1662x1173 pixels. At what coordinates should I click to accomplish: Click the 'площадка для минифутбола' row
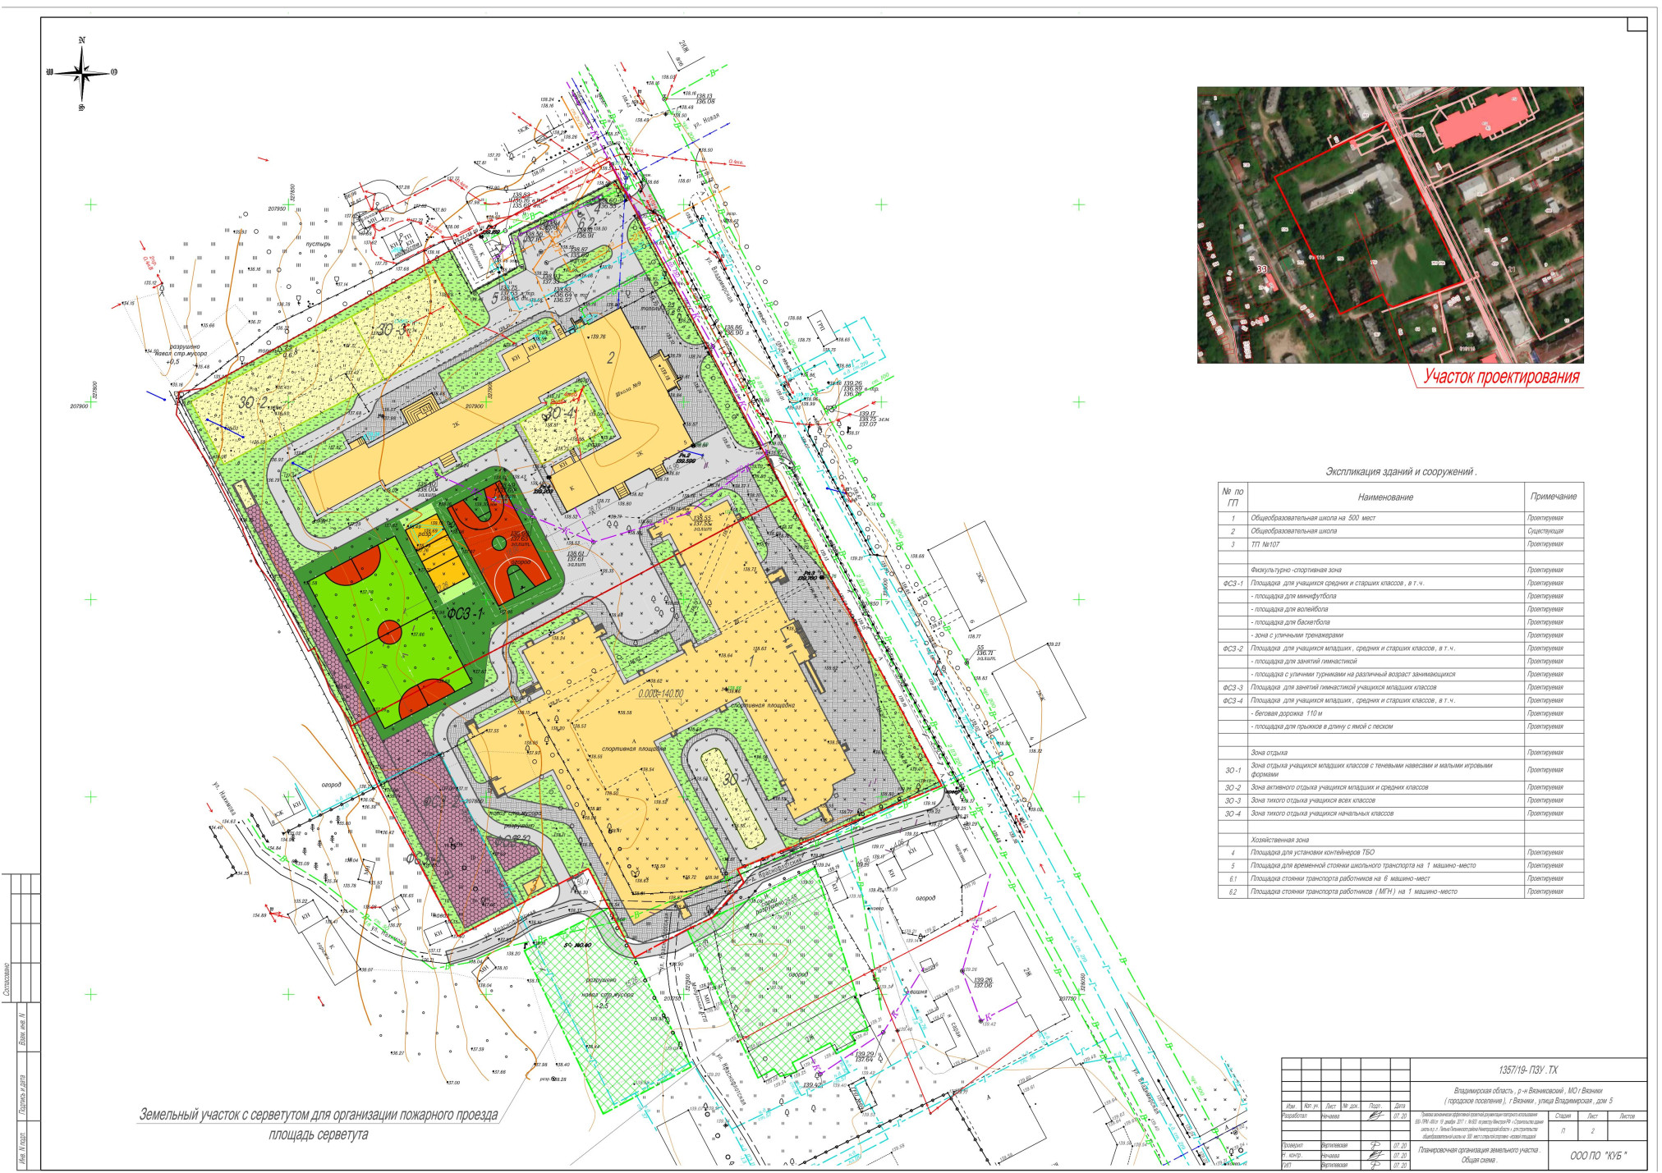(1400, 596)
